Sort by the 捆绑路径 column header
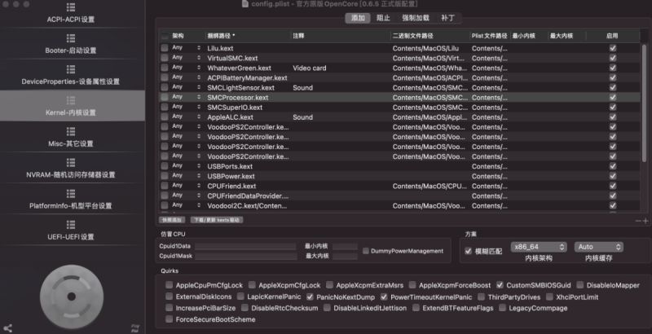Screen dimensions: 652x334 click(249, 36)
